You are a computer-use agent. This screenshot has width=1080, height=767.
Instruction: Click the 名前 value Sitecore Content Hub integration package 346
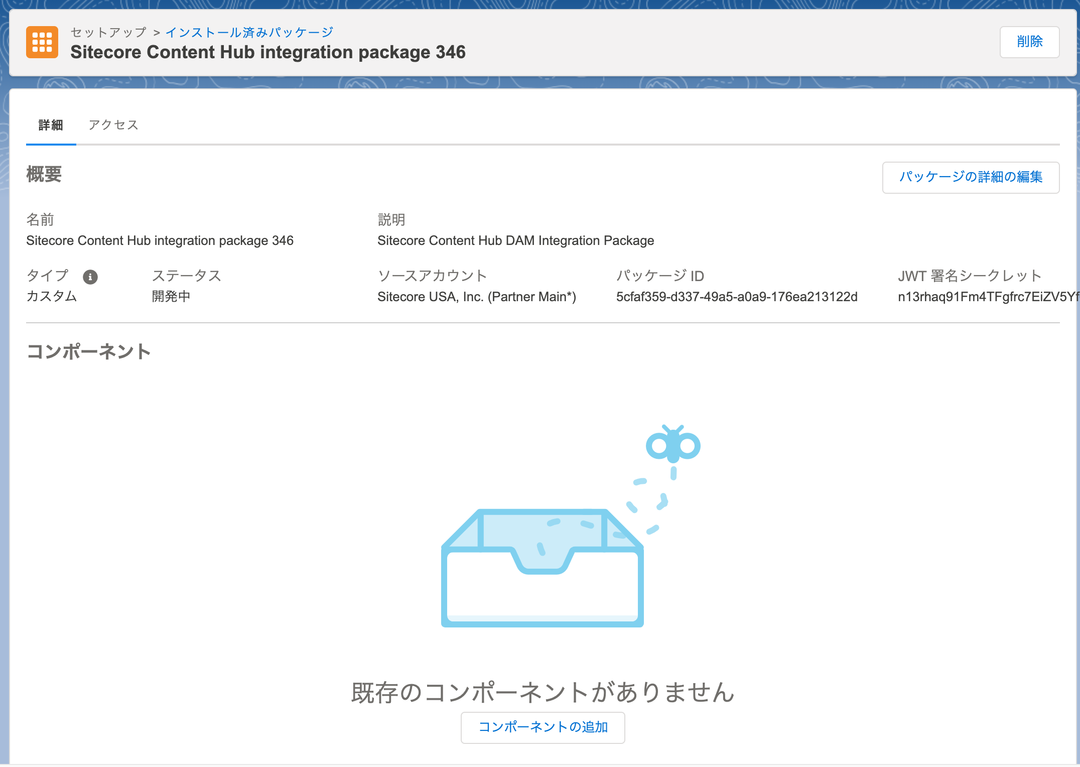[160, 240]
